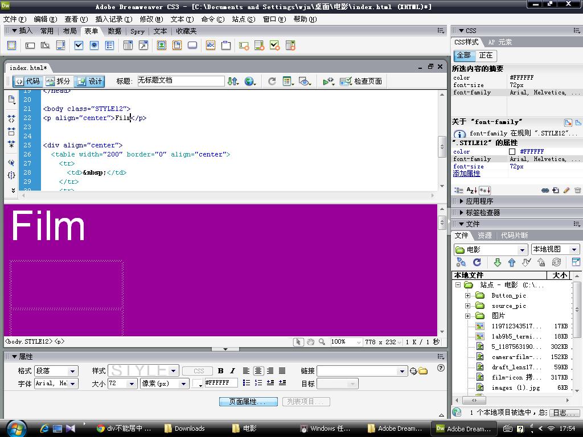Click the 标题 document title field

click(x=180, y=81)
